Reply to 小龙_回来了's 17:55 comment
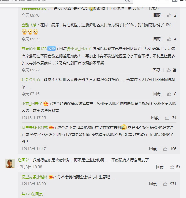This screenshot has height=198, width=186. pos(155,118)
